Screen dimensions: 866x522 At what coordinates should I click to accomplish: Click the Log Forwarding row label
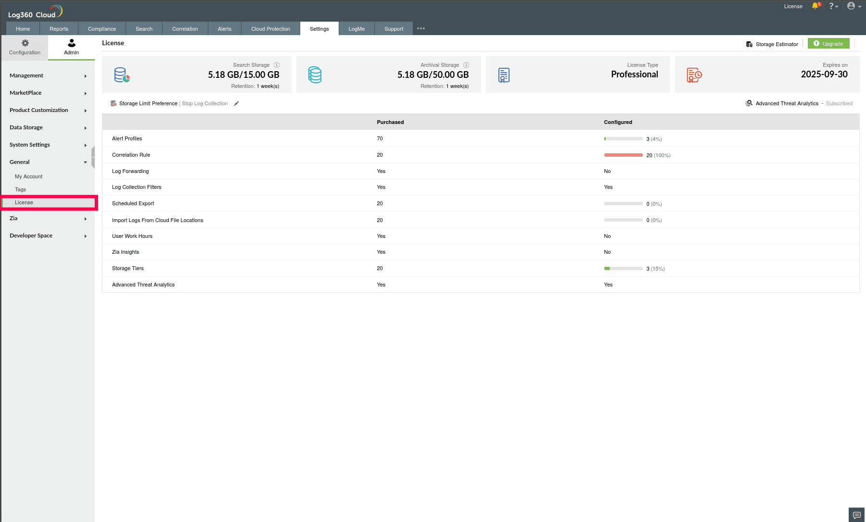130,171
